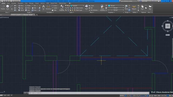Click the Explode tool in Modify panel
The height and width of the screenshot is (97, 173).
click(39, 8)
